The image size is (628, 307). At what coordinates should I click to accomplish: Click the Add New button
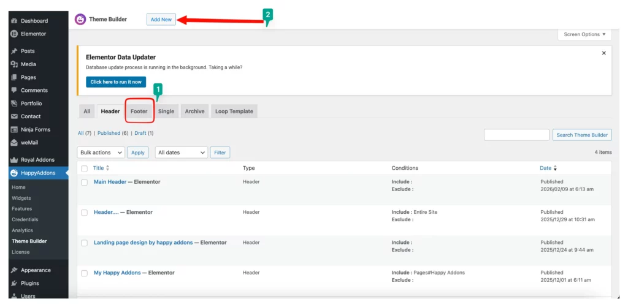[x=161, y=20]
